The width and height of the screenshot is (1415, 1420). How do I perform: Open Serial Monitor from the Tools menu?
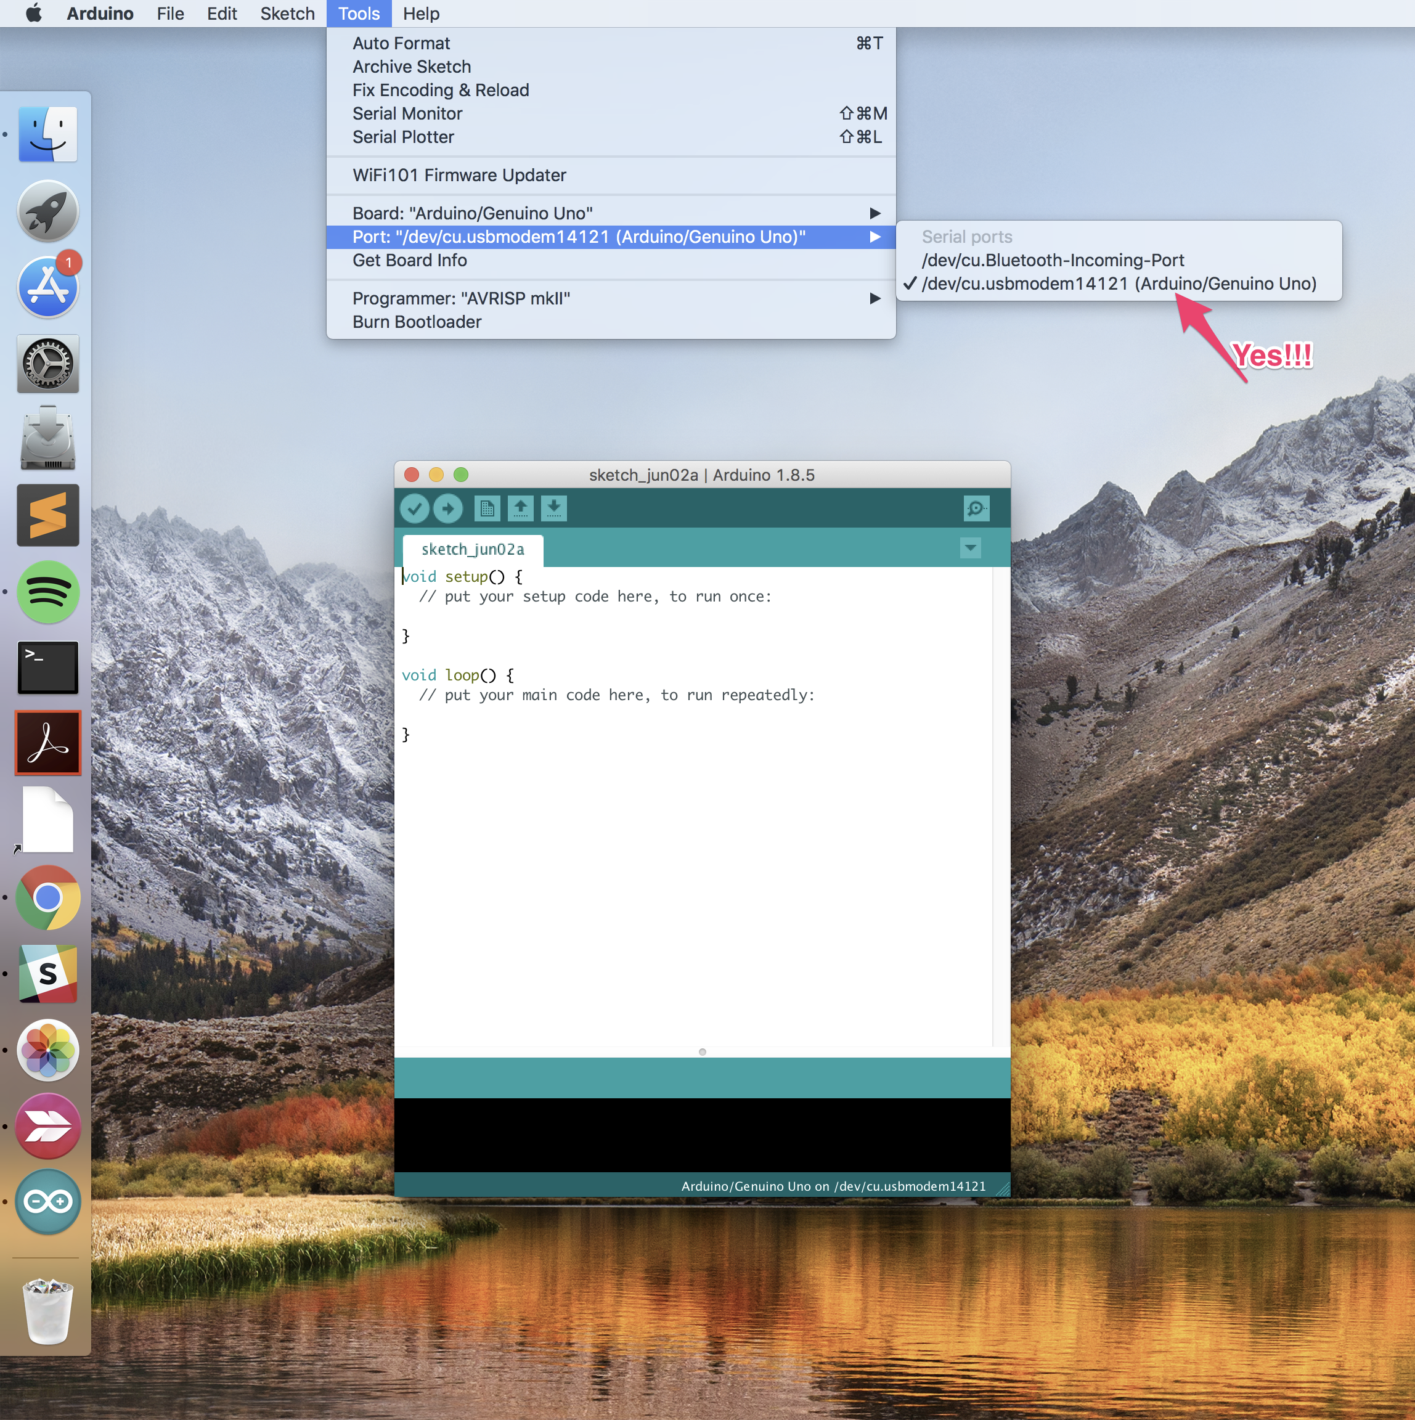[x=611, y=114]
